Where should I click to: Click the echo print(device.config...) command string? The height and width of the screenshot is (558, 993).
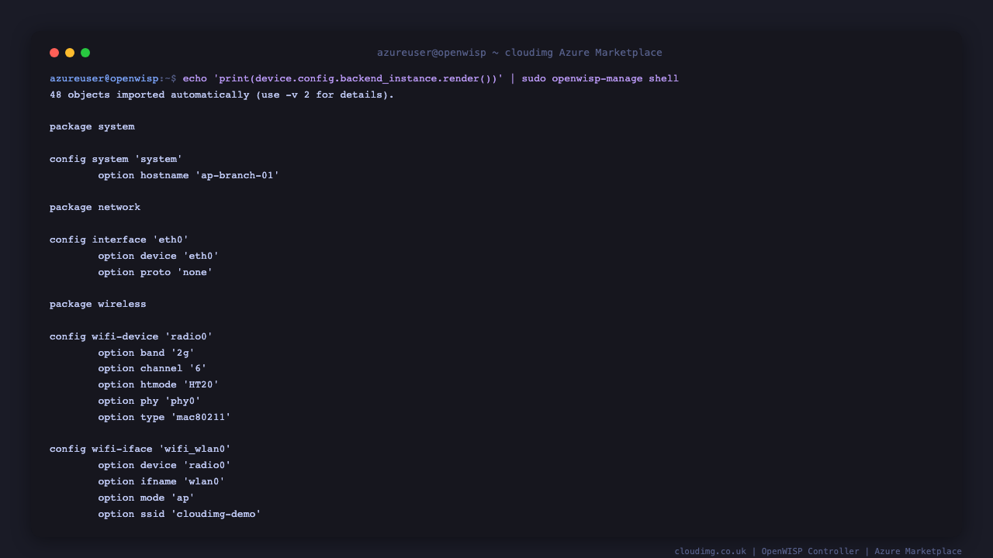343,79
